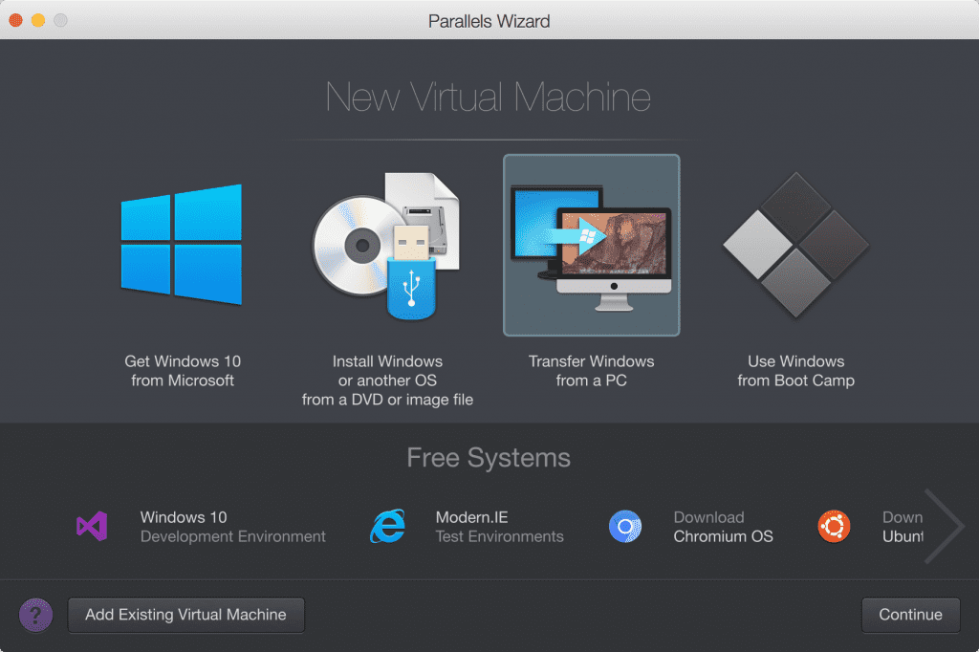Viewport: 979px width, 652px height.
Task: Click the 'Transfer Windows from a PC' text
Action: pyautogui.click(x=591, y=371)
